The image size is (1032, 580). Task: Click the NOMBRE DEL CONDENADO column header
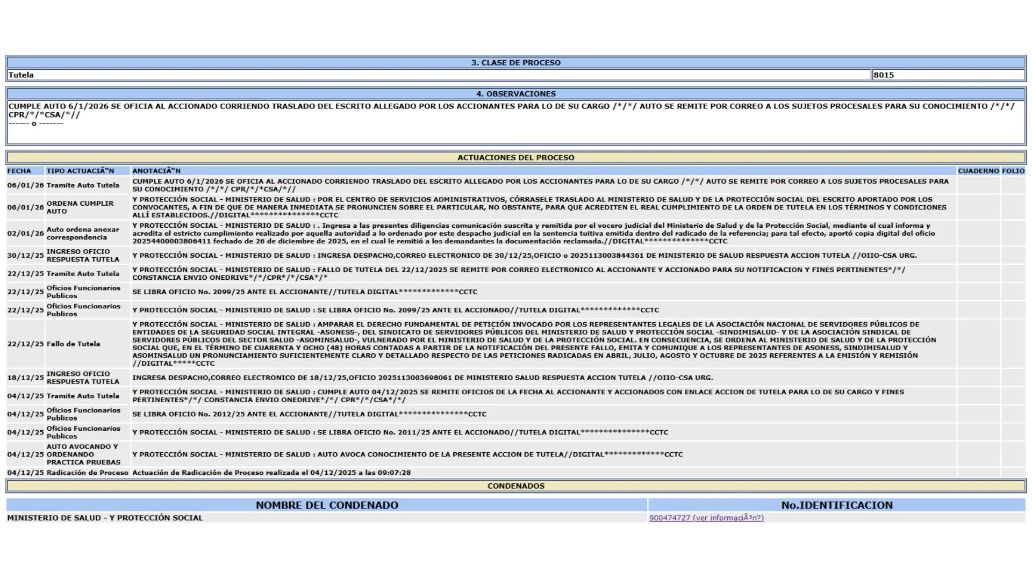(327, 505)
